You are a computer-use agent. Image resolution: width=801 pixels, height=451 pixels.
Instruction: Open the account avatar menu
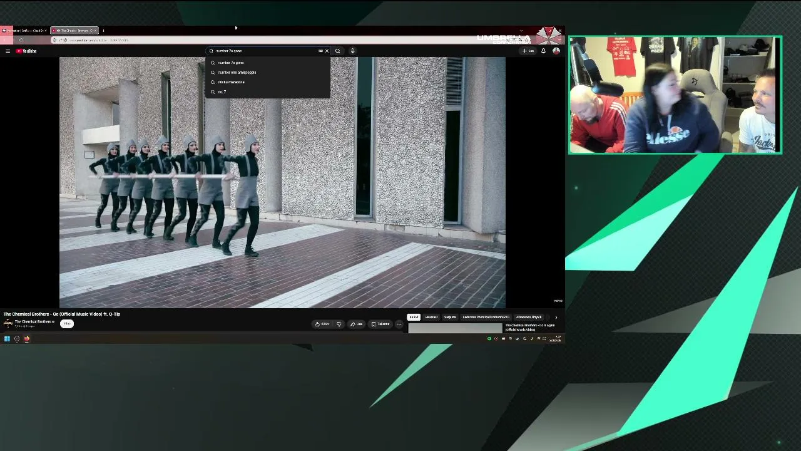[556, 51]
